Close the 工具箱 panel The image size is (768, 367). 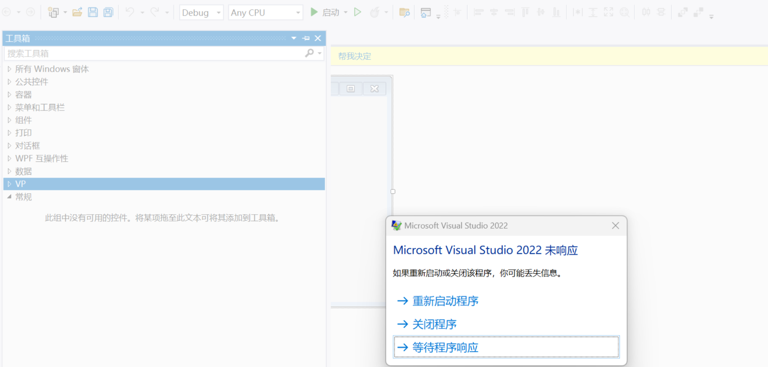click(x=318, y=38)
